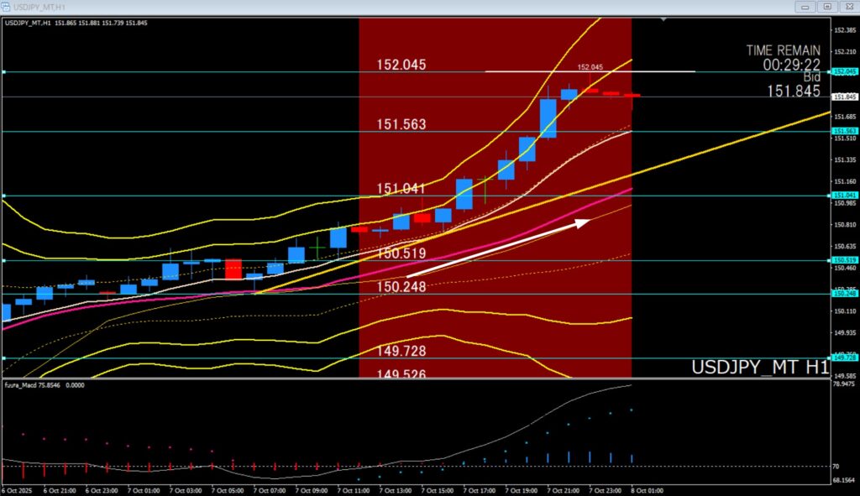The height and width of the screenshot is (496, 860).
Task: Select the cyan 151.563 price axis tag
Action: (x=843, y=132)
